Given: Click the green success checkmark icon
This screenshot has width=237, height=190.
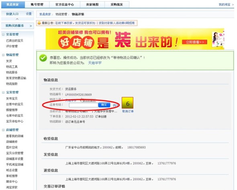Looking at the screenshot, I should click(43, 58).
